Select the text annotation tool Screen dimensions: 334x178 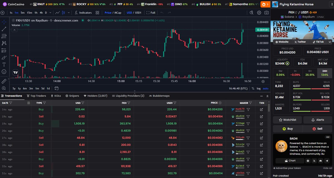[x=4, y=65]
